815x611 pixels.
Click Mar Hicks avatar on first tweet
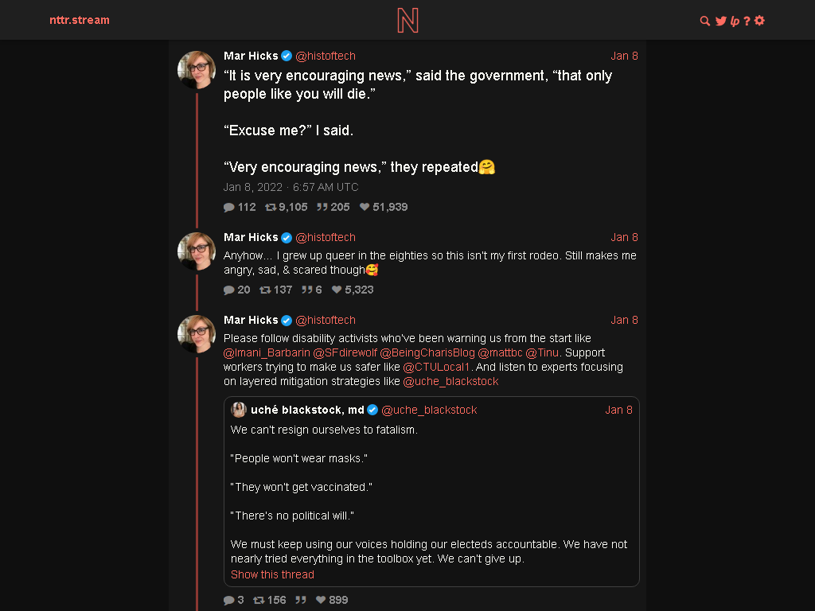(x=197, y=70)
